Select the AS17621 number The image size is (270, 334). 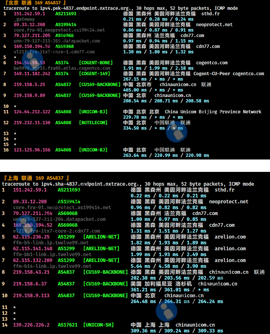[67, 325]
